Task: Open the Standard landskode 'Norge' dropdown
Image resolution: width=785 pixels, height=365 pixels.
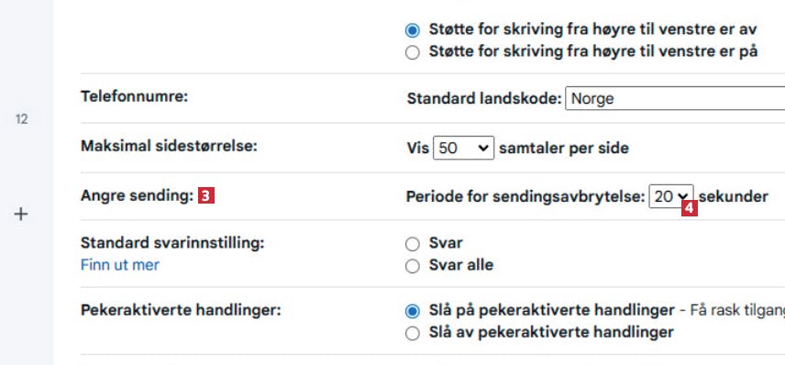Action: coord(675,98)
